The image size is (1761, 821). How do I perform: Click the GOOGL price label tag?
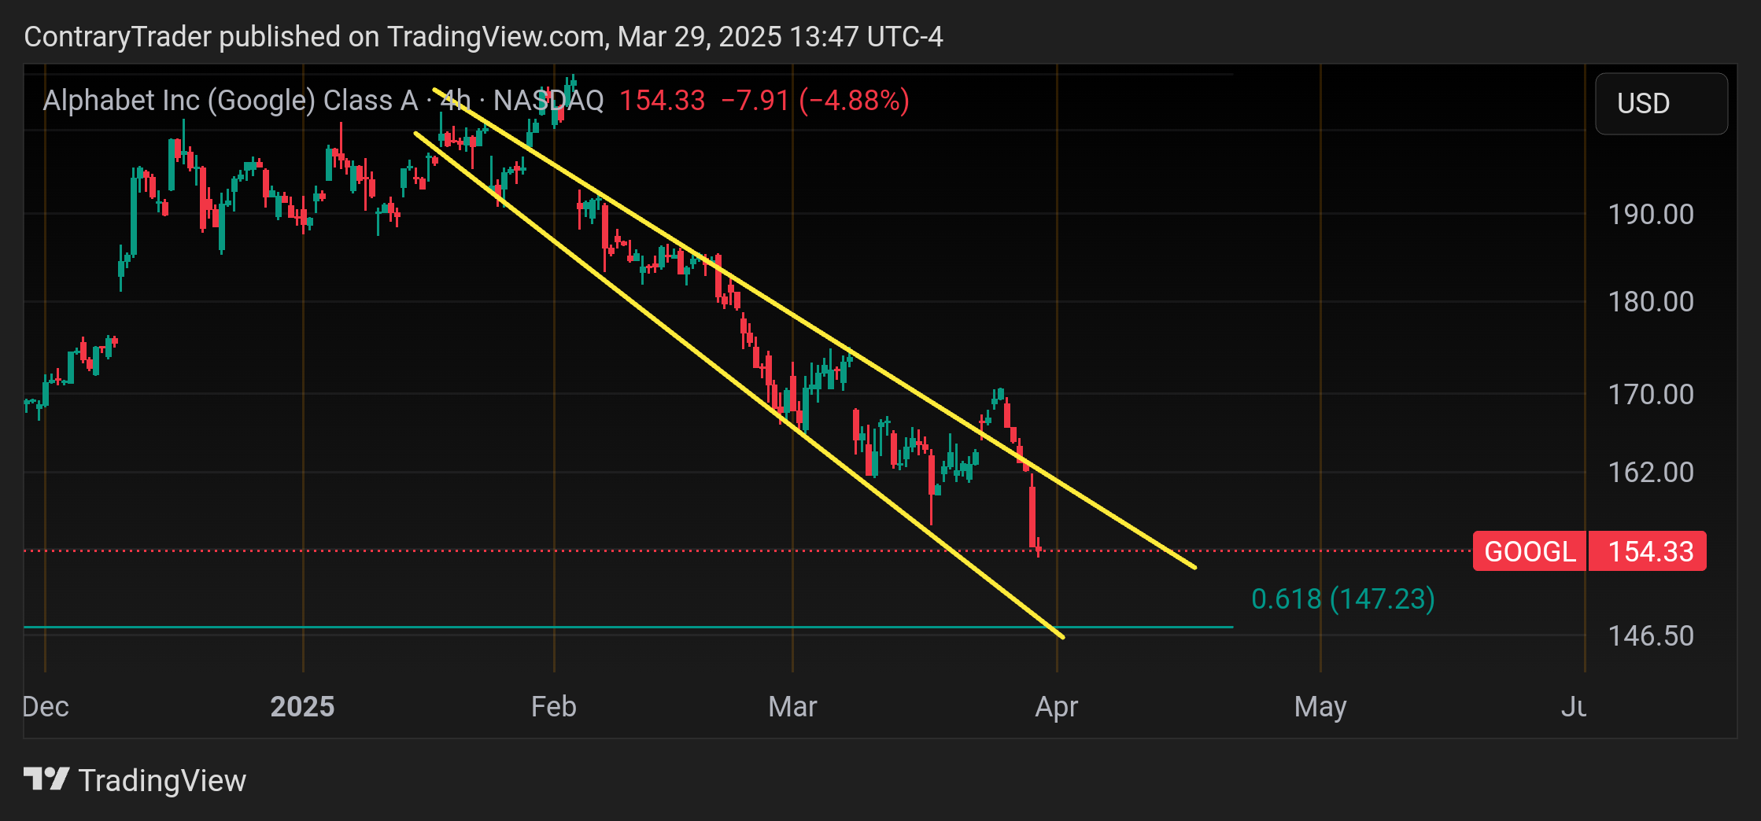click(1530, 551)
